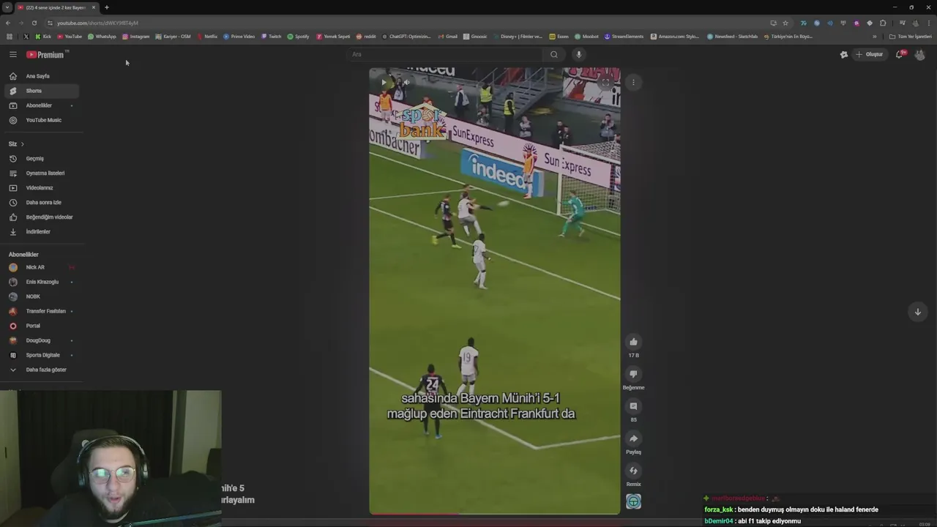This screenshot has width=937, height=527.
Task: Click the YouTube Premium logo
Action: [46, 54]
